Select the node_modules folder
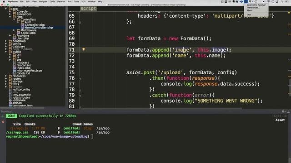 [x=22, y=49]
